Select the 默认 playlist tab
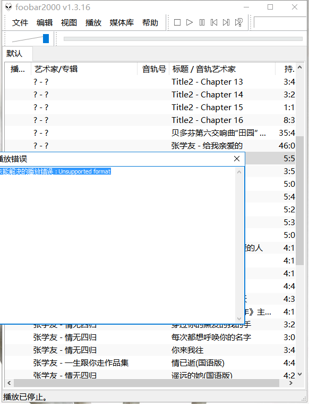This screenshot has height=404, width=309. pyautogui.click(x=18, y=54)
